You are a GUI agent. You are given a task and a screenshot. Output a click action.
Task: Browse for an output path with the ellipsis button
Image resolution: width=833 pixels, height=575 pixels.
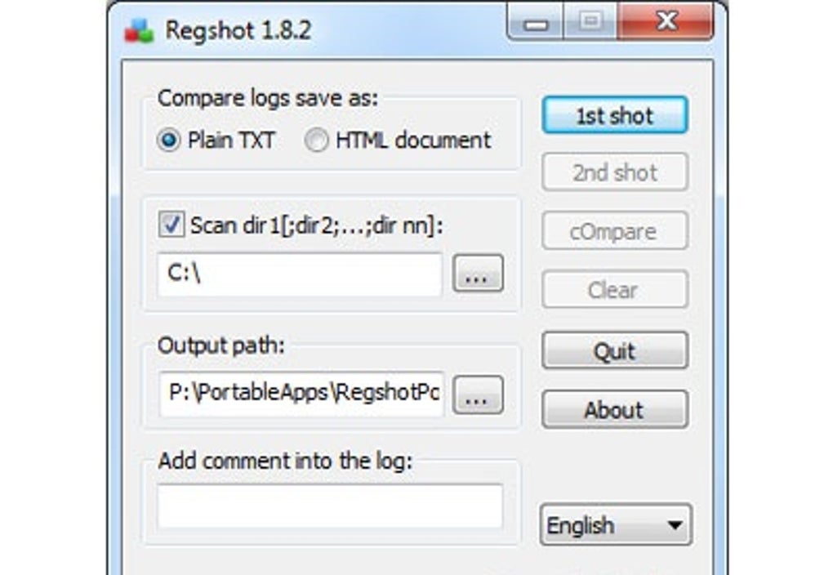click(478, 394)
